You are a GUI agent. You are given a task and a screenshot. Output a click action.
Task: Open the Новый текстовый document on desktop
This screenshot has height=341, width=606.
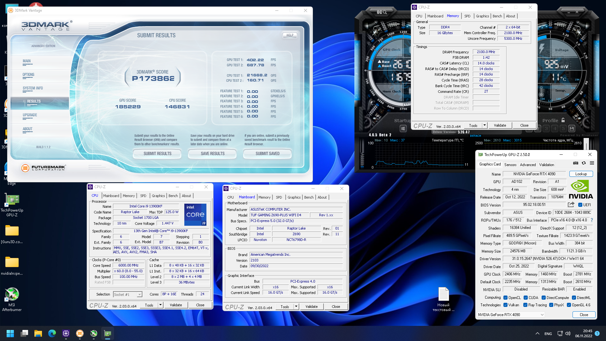click(x=443, y=299)
